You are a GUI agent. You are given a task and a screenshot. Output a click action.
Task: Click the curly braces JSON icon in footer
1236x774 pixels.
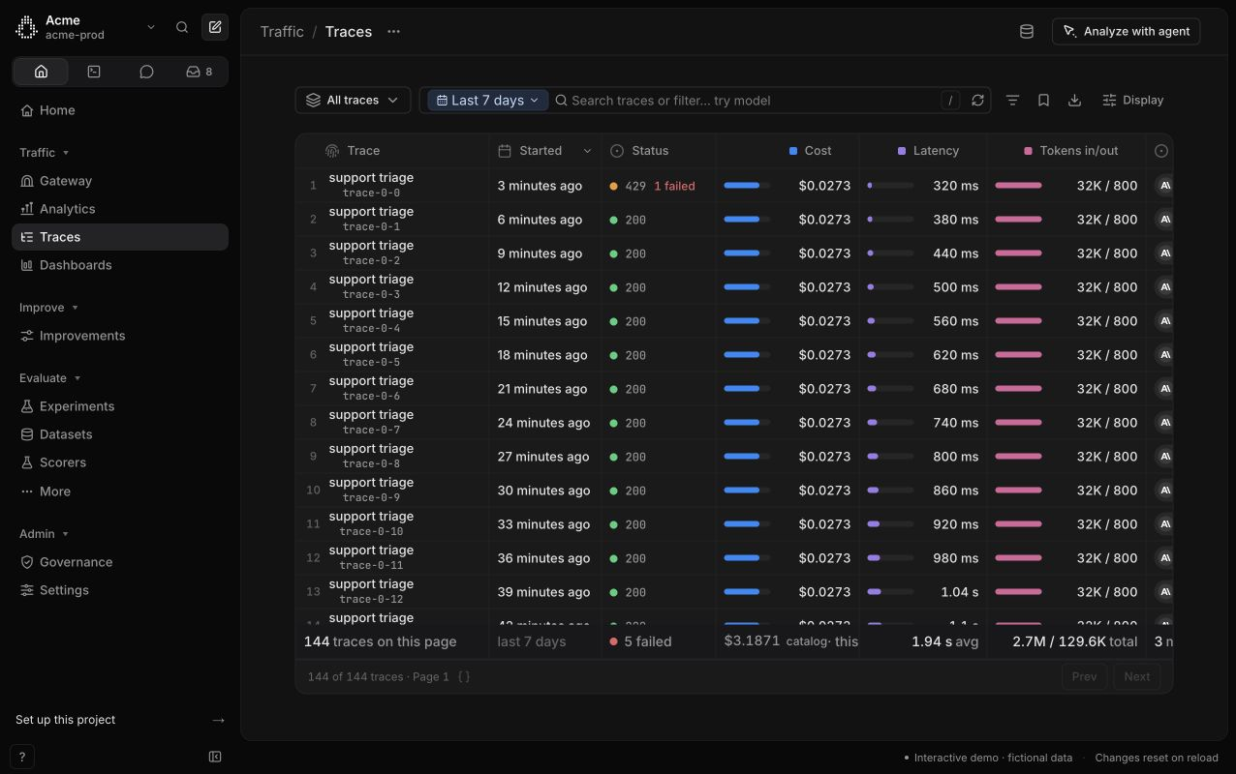(x=464, y=677)
